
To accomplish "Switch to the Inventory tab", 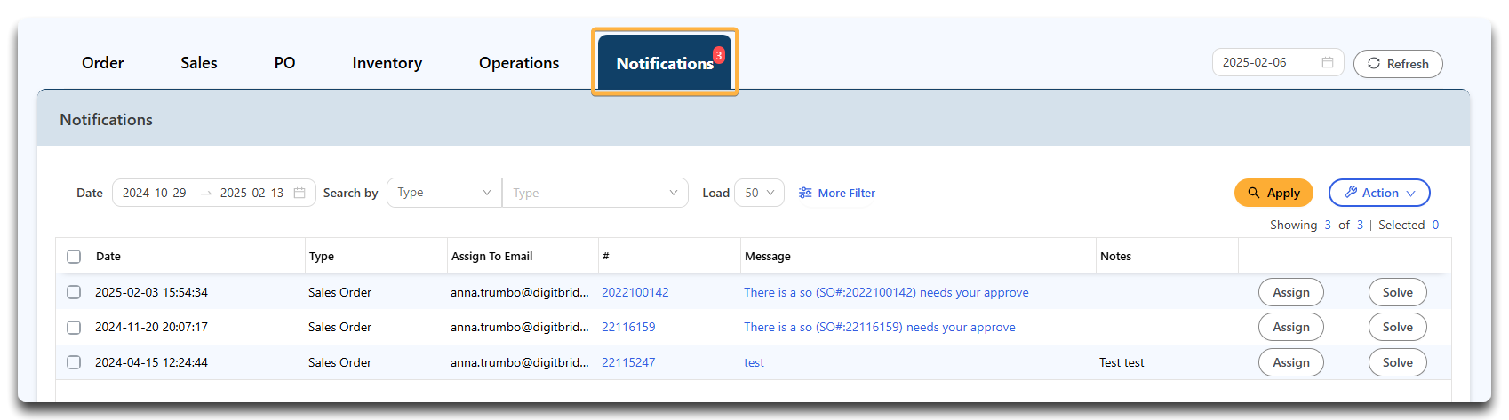I will [387, 63].
